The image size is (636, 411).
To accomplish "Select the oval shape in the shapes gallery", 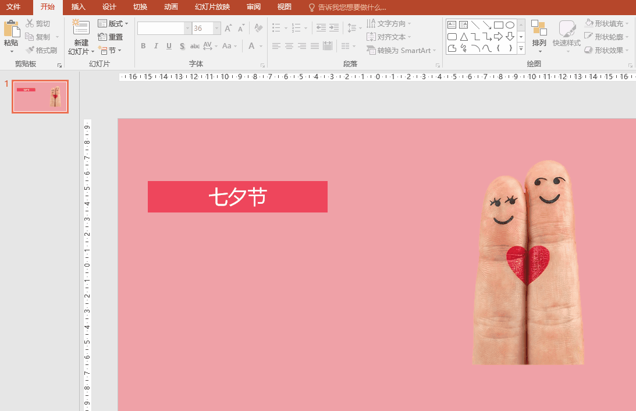I will pos(510,25).
